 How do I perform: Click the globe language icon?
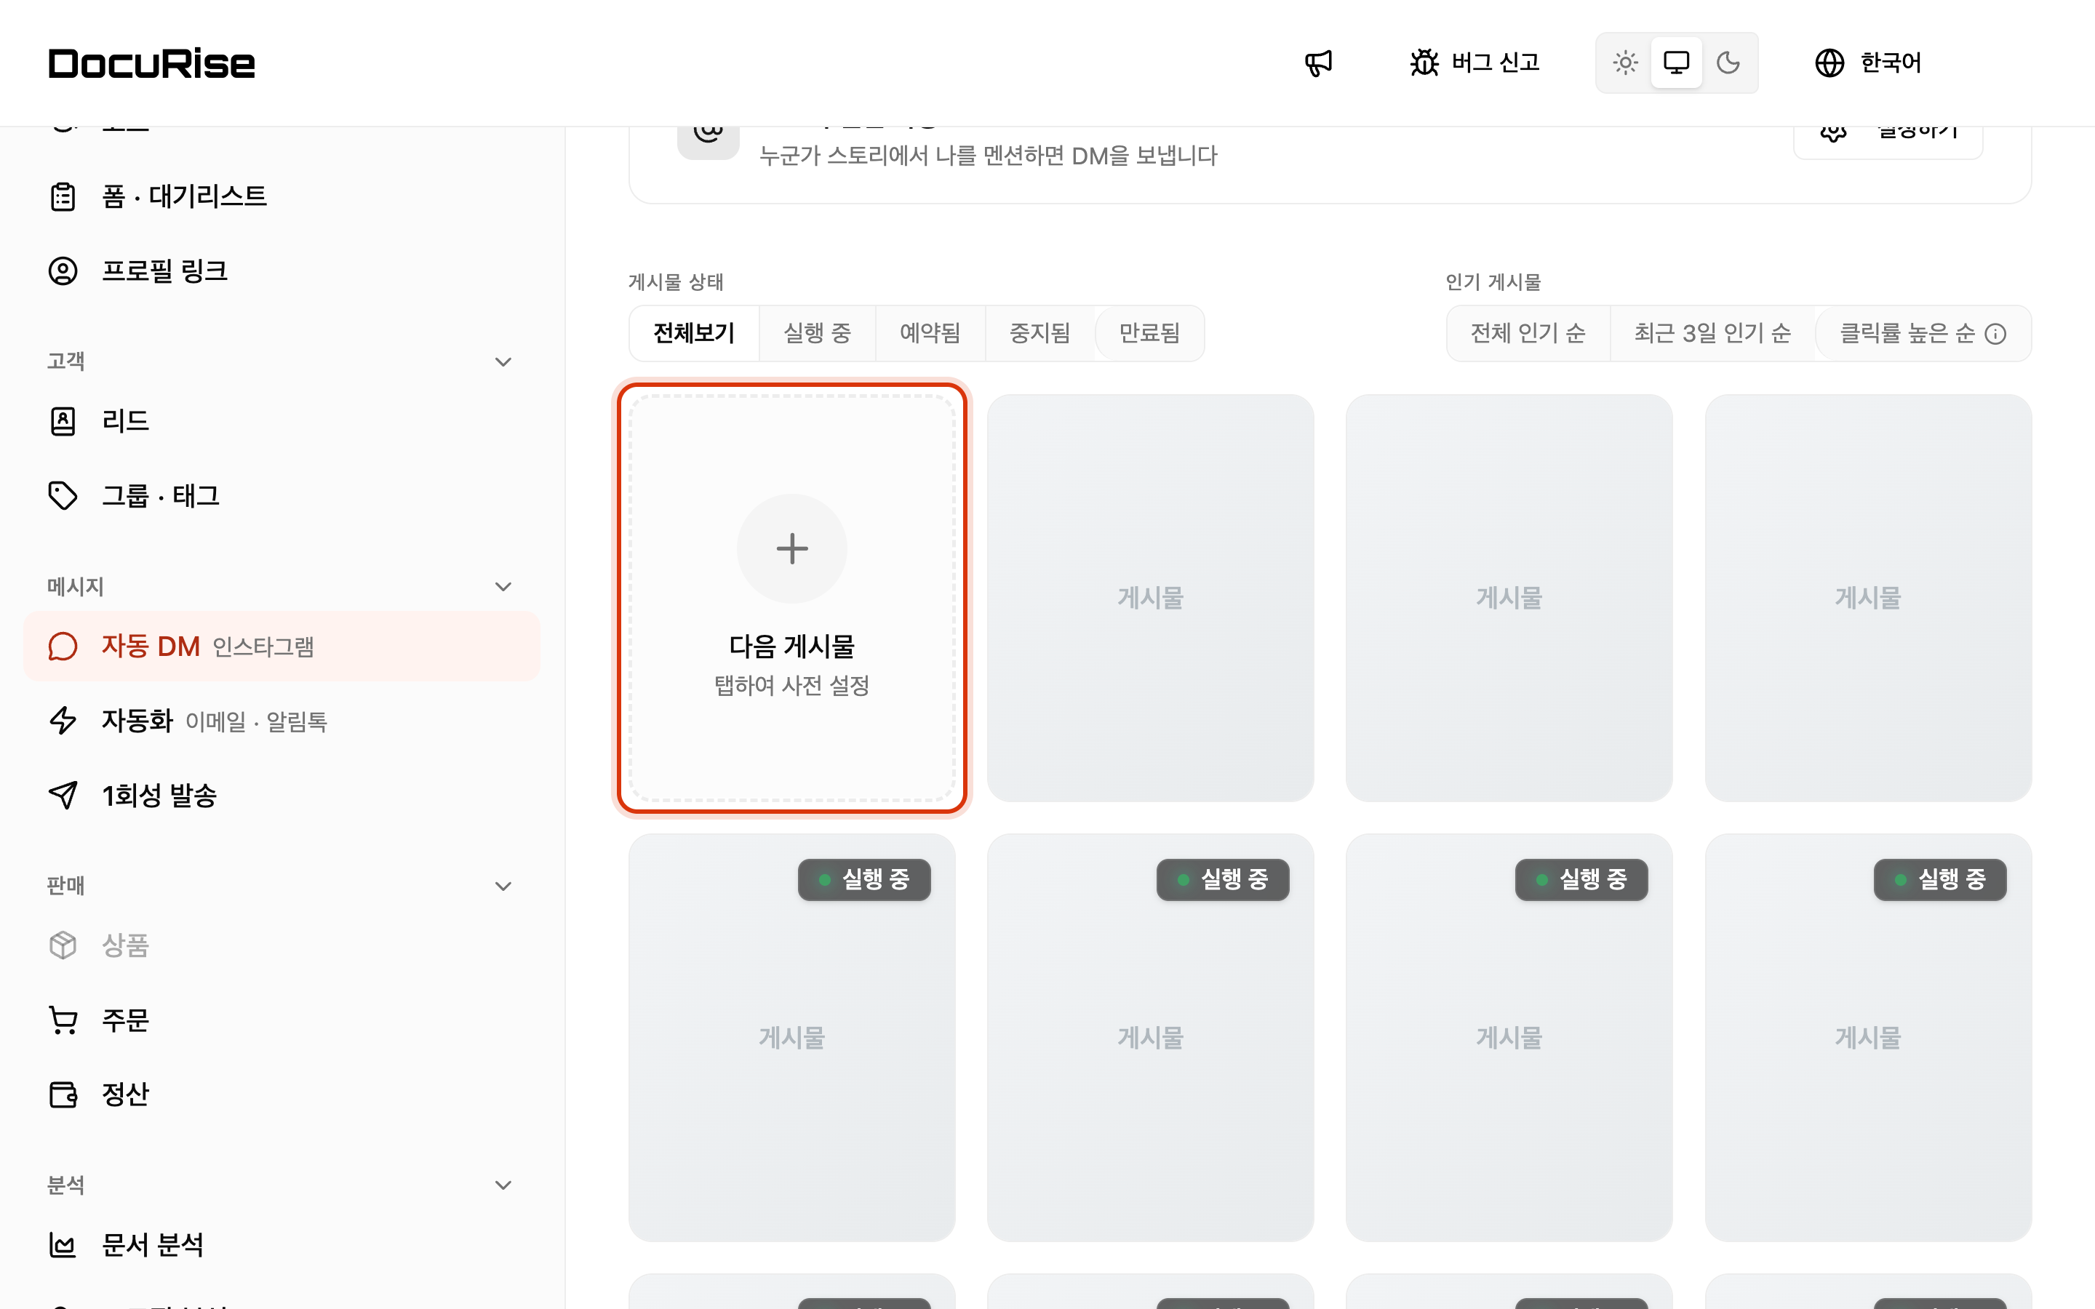[1829, 63]
